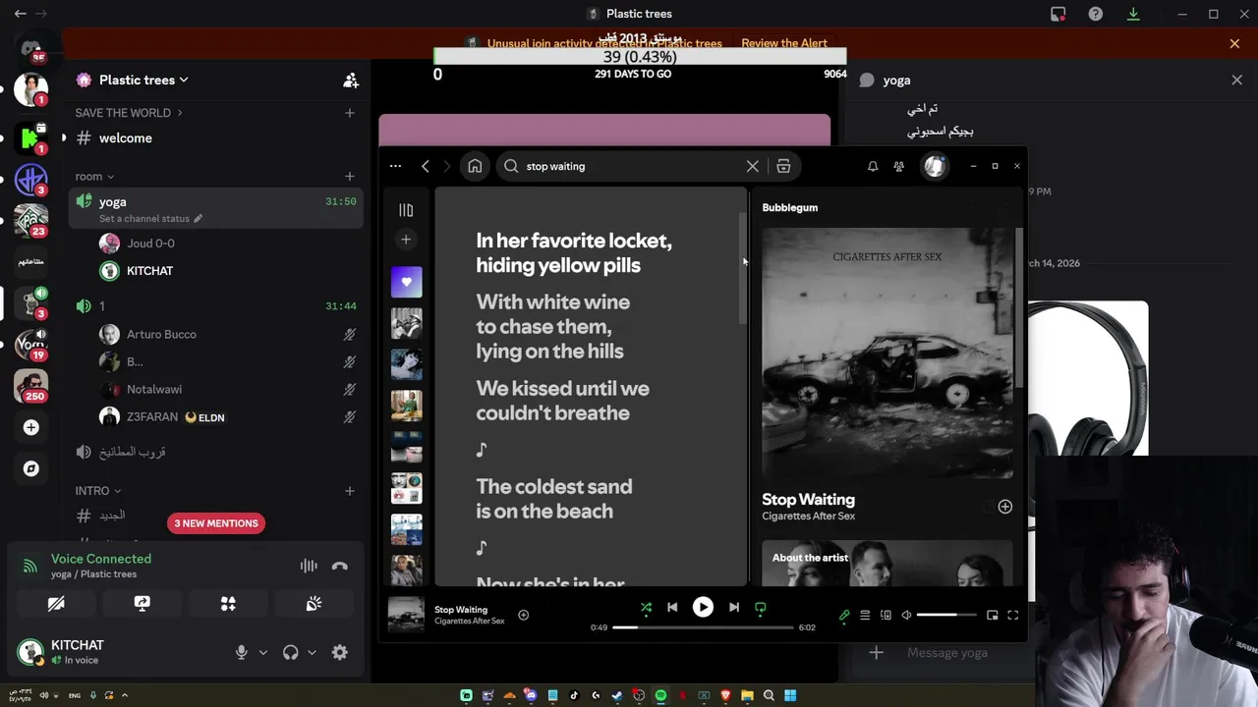Open Connect to a device in Spotify
This screenshot has height=707, width=1258.
coord(886,616)
